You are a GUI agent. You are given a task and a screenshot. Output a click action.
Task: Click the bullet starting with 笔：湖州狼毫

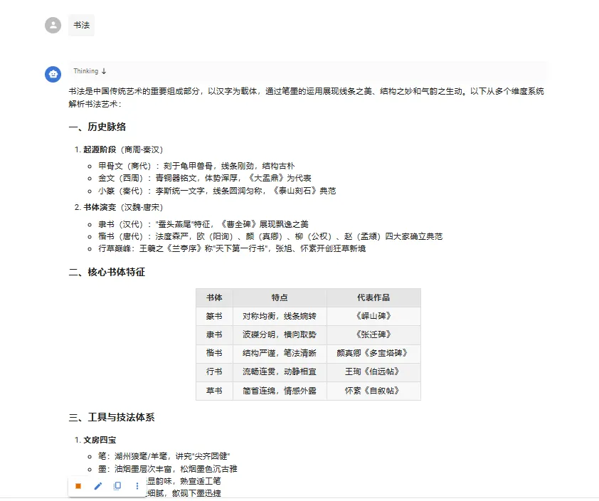coord(164,456)
